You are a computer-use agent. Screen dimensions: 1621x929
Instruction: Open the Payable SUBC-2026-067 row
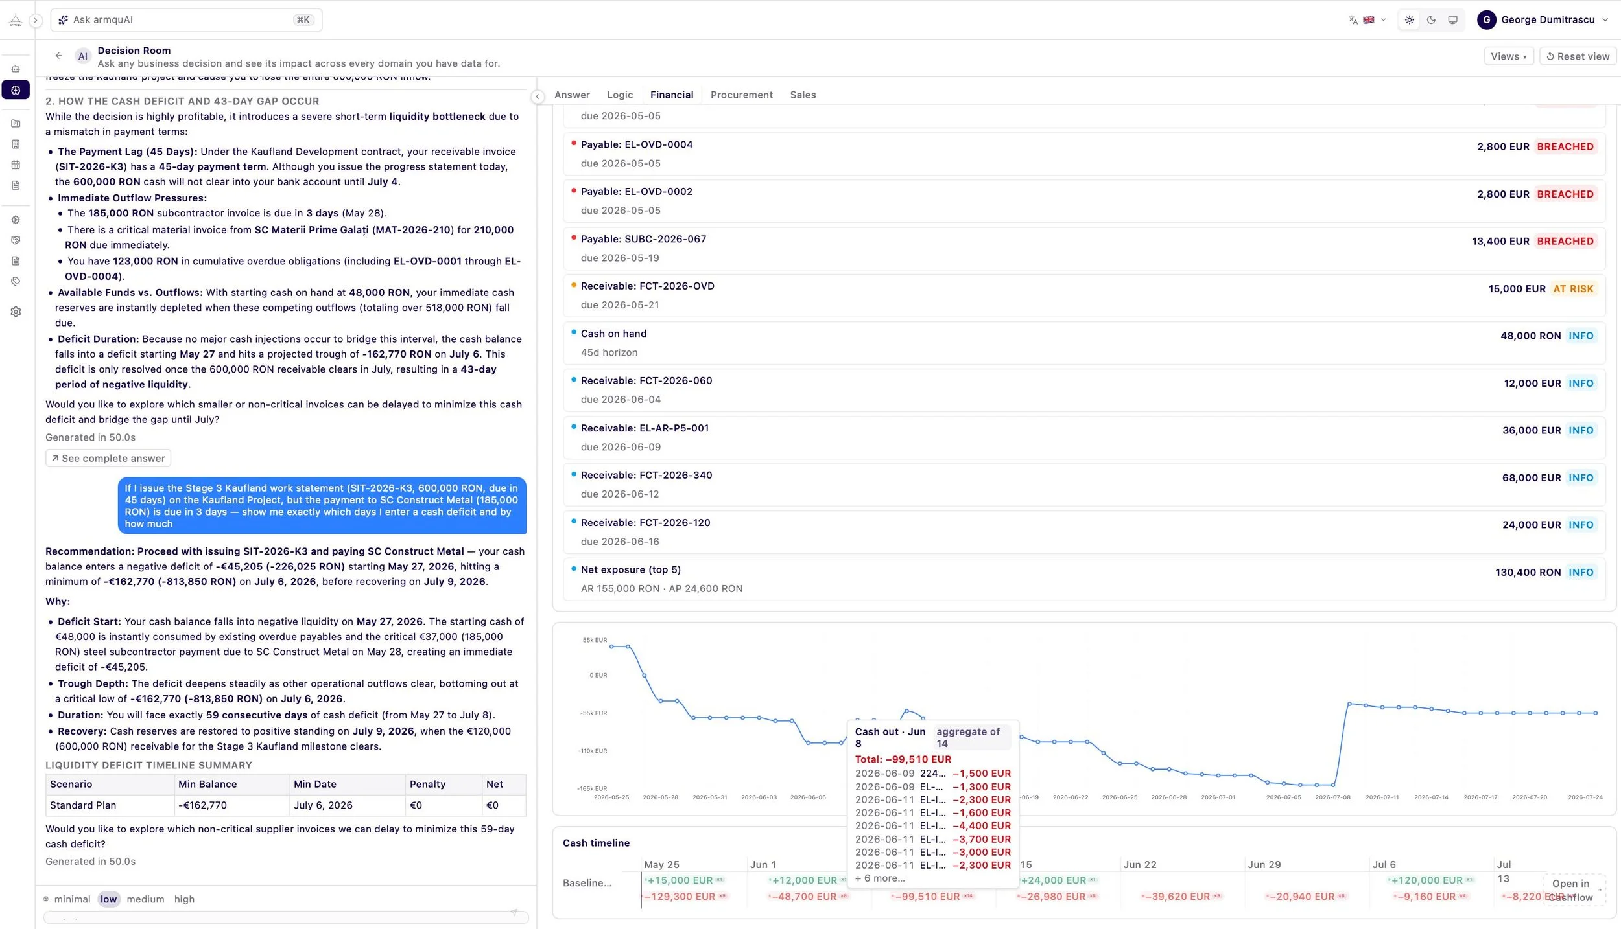1085,248
